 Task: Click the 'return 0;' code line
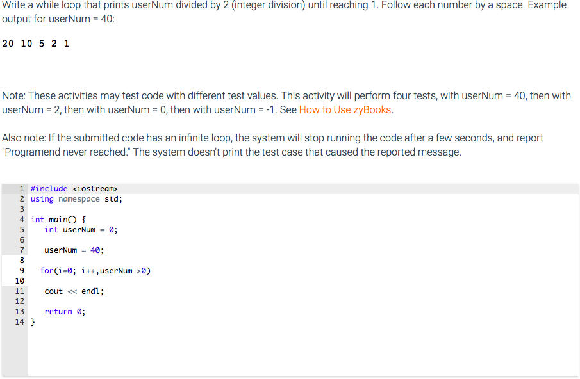(65, 312)
